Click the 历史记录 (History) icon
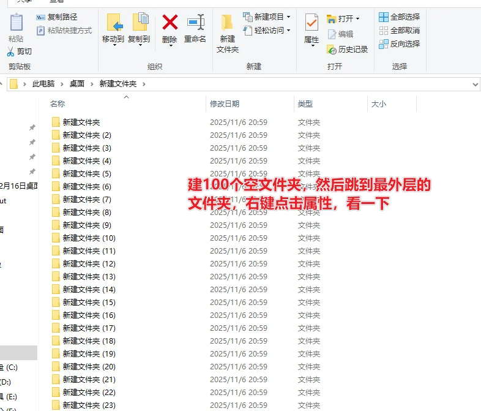The width and height of the screenshot is (481, 411). click(x=332, y=50)
